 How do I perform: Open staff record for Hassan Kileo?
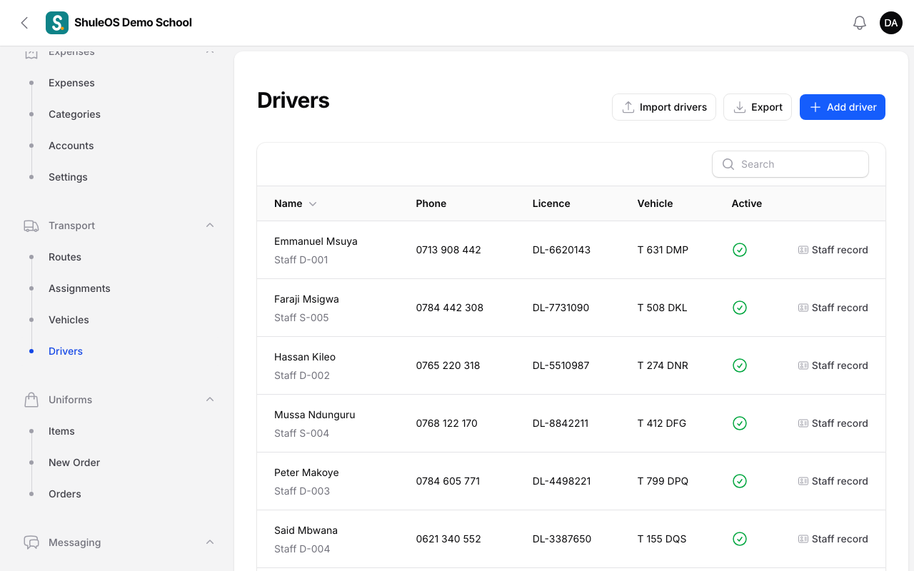point(833,365)
